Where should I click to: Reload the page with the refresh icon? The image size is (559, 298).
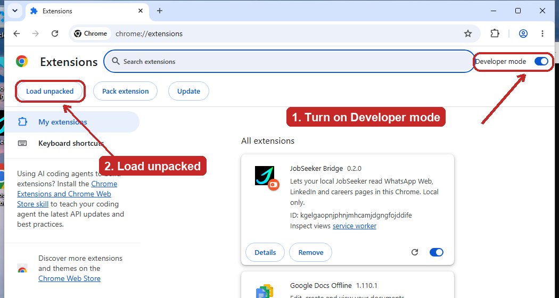click(55, 34)
